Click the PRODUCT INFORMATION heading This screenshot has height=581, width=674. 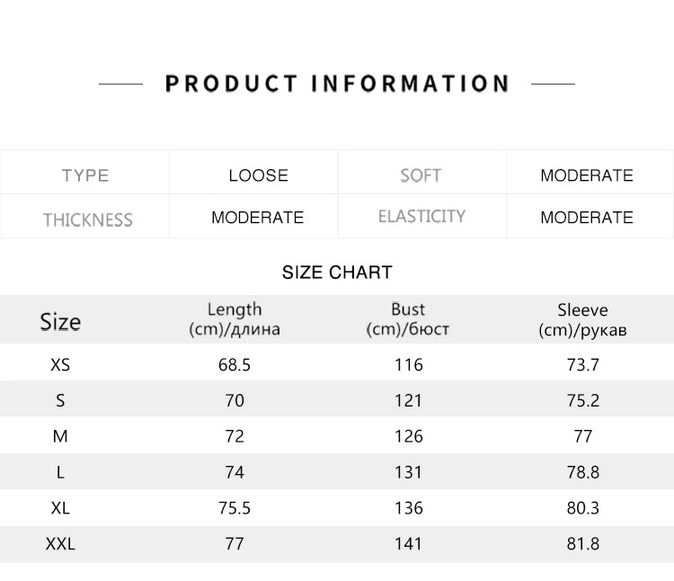pos(337,84)
